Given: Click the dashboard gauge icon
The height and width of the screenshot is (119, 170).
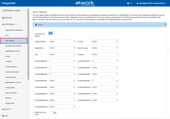Looking at the screenshot, I should pyautogui.click(x=3, y=18).
